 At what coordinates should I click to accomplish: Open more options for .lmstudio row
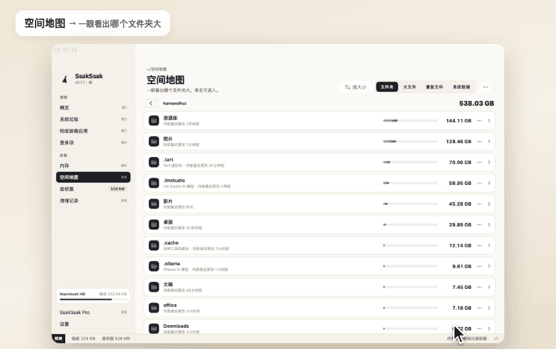coord(480,183)
